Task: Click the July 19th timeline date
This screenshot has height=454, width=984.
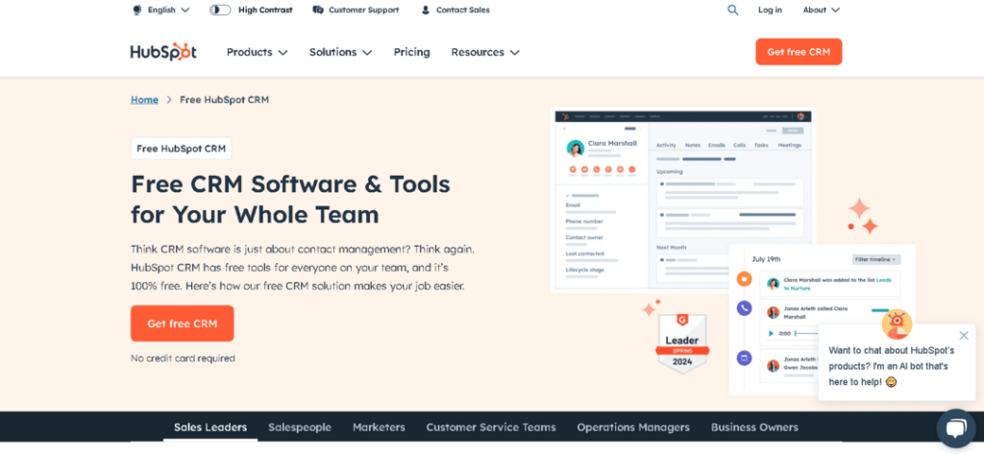Action: (x=766, y=259)
